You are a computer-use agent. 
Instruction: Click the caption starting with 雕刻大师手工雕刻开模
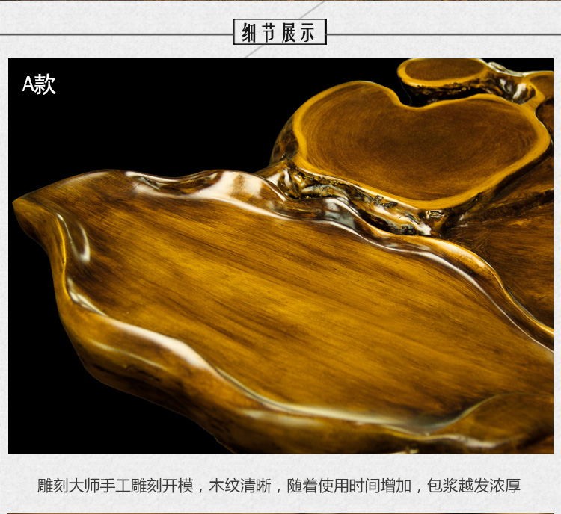pyautogui.click(x=279, y=486)
